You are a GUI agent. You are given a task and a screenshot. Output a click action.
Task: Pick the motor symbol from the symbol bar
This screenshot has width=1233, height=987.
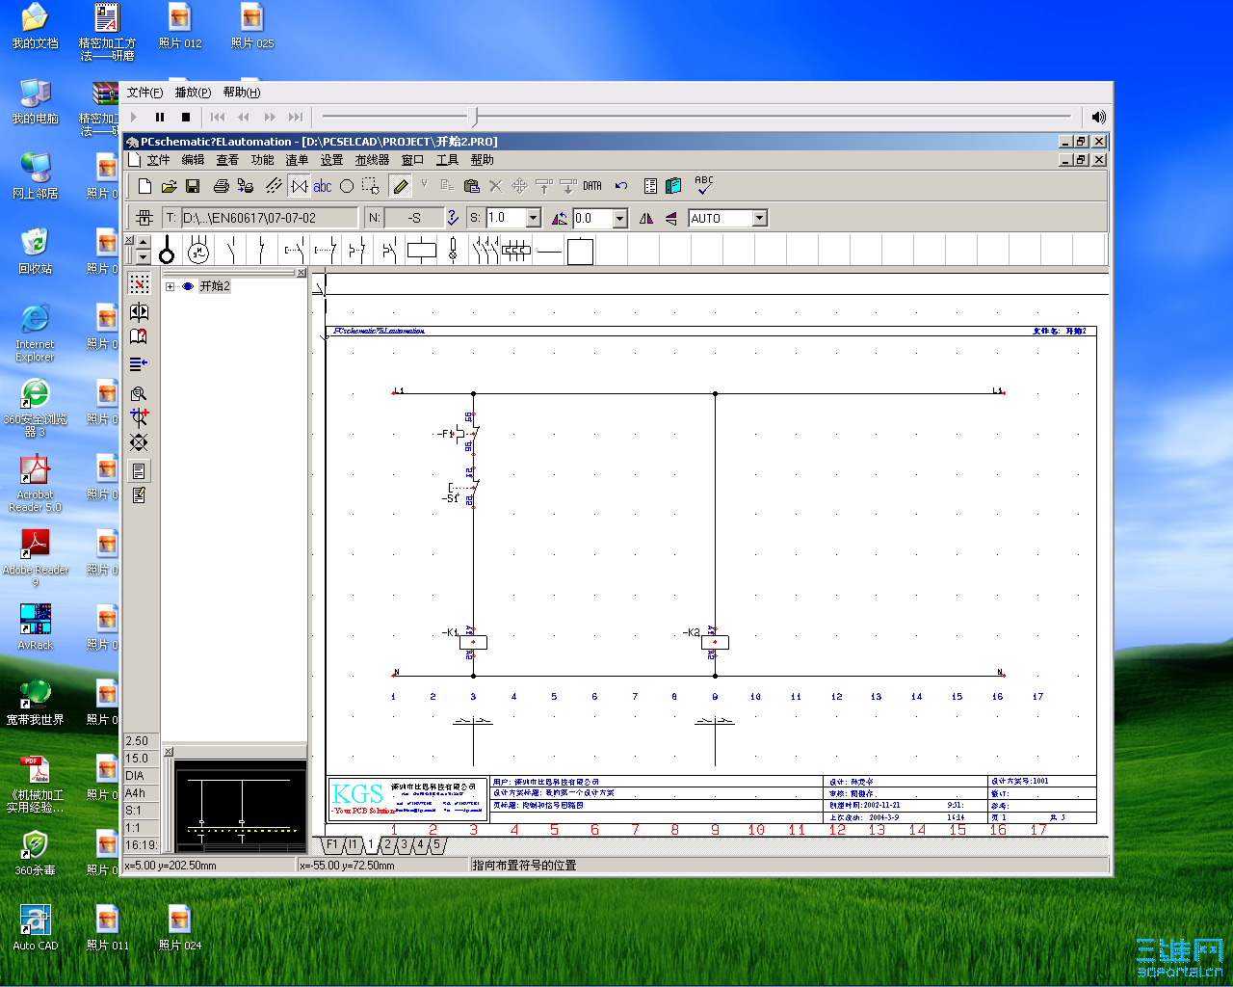pyautogui.click(x=198, y=251)
